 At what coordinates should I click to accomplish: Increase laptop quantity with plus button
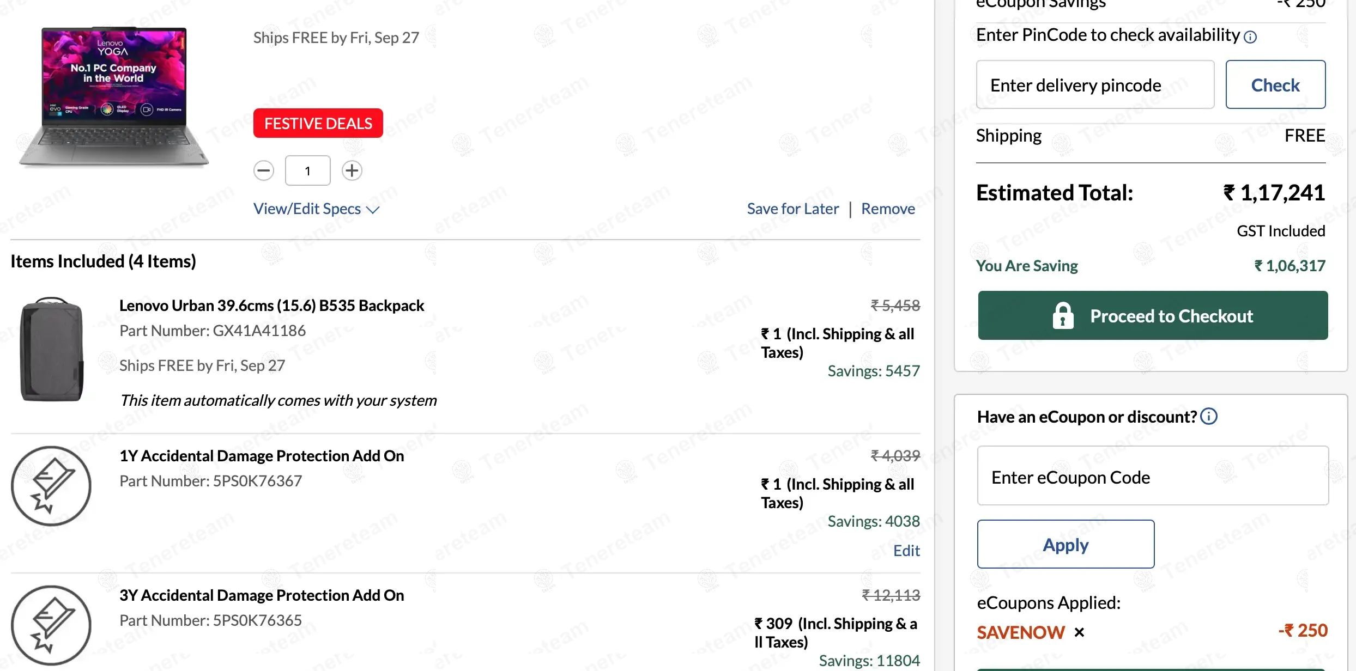coord(352,171)
